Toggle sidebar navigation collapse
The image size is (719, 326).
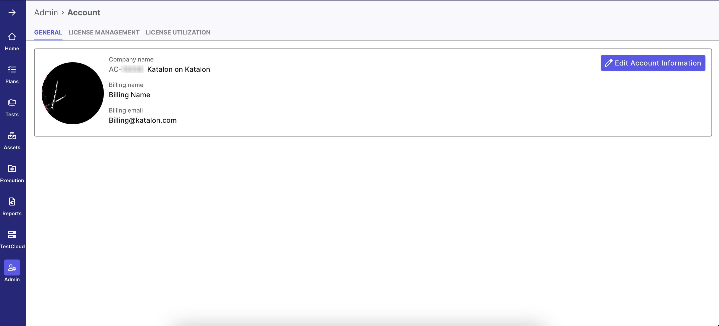[x=12, y=12]
